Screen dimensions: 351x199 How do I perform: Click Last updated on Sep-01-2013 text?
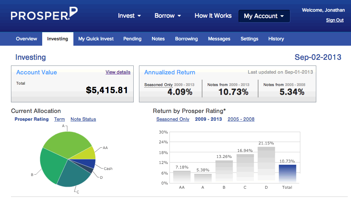pyautogui.click(x=280, y=72)
